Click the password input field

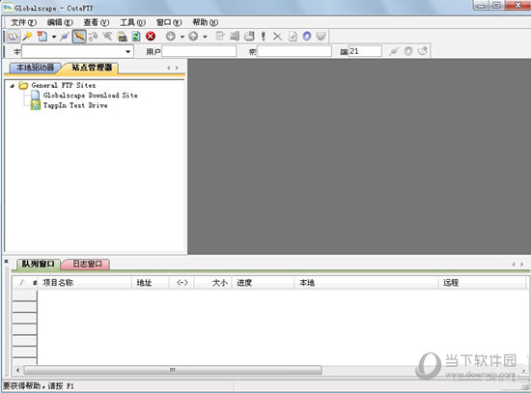click(x=294, y=51)
